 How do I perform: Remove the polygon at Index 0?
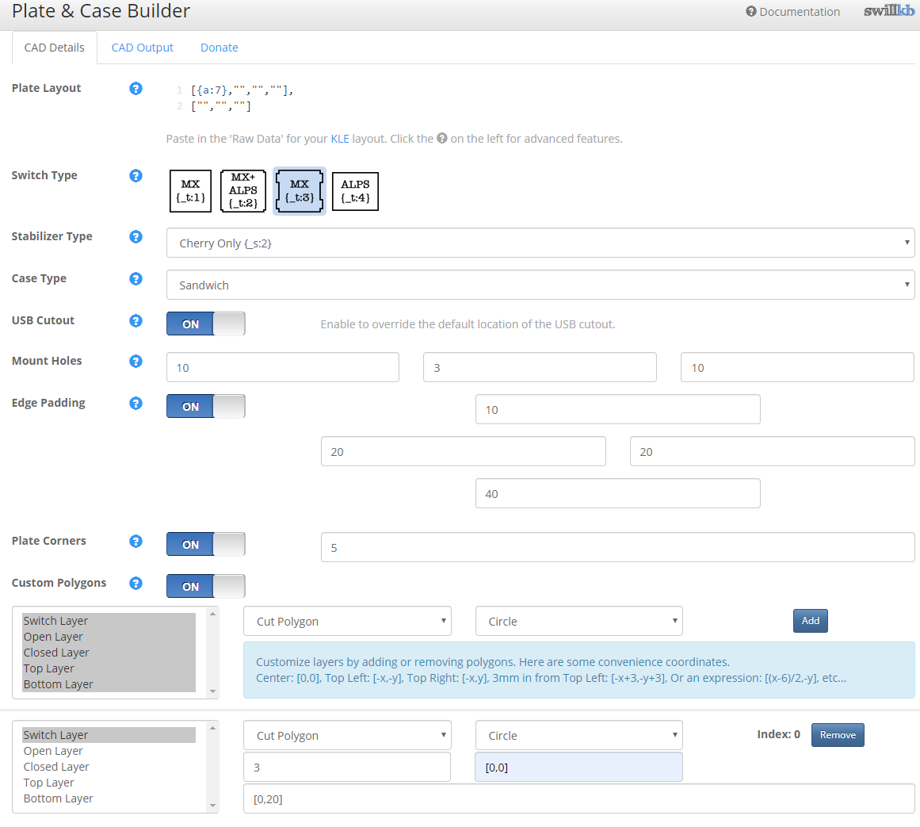tap(838, 735)
